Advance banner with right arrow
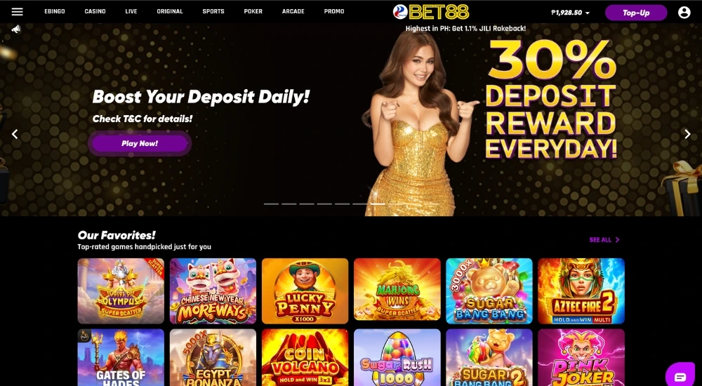Viewport: 702px width, 386px height. [687, 134]
